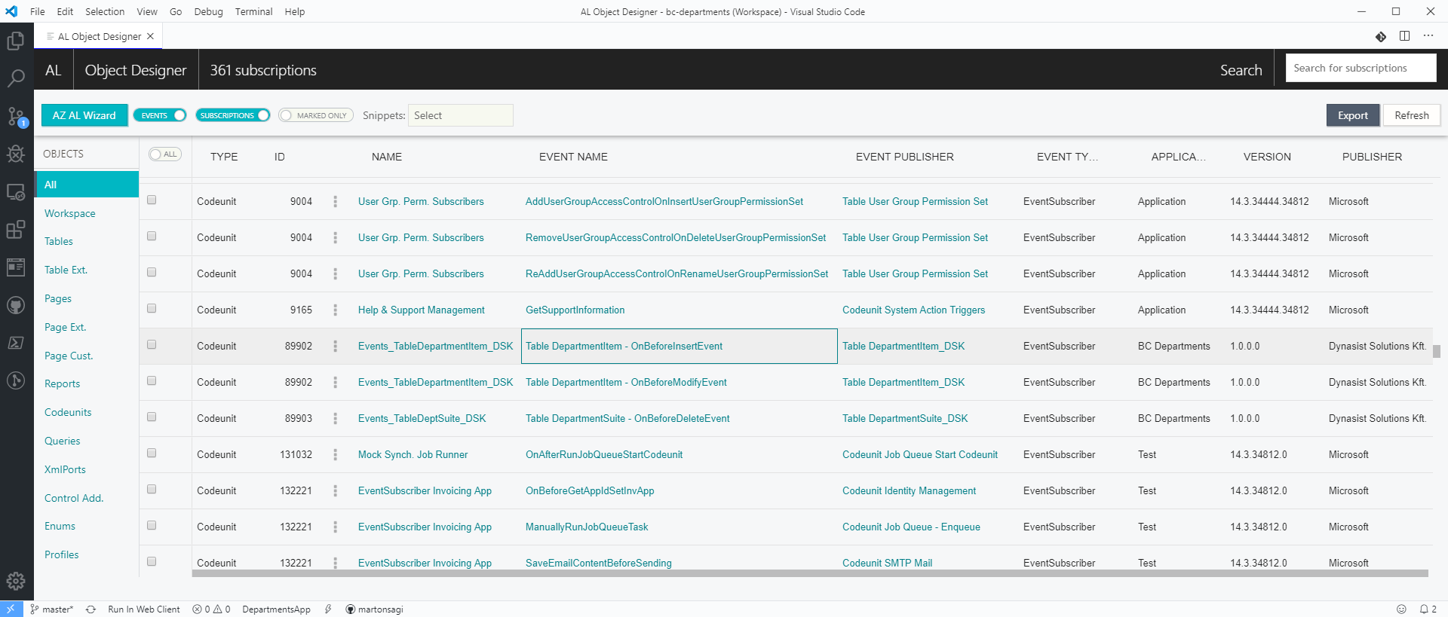This screenshot has height=617, width=1448.
Task: Open the GitHub icon in activity bar
Action: 16,305
